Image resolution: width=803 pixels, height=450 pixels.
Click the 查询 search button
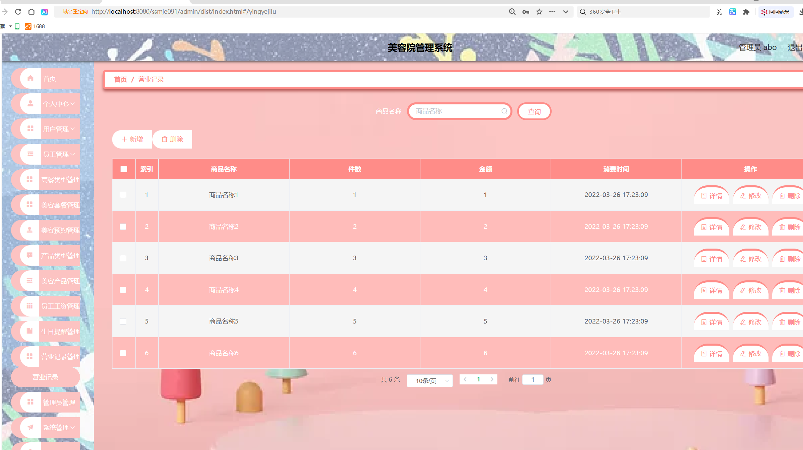(534, 111)
